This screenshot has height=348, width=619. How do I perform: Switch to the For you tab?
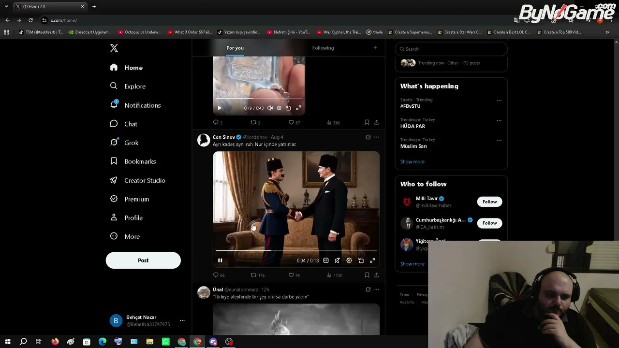pyautogui.click(x=235, y=48)
